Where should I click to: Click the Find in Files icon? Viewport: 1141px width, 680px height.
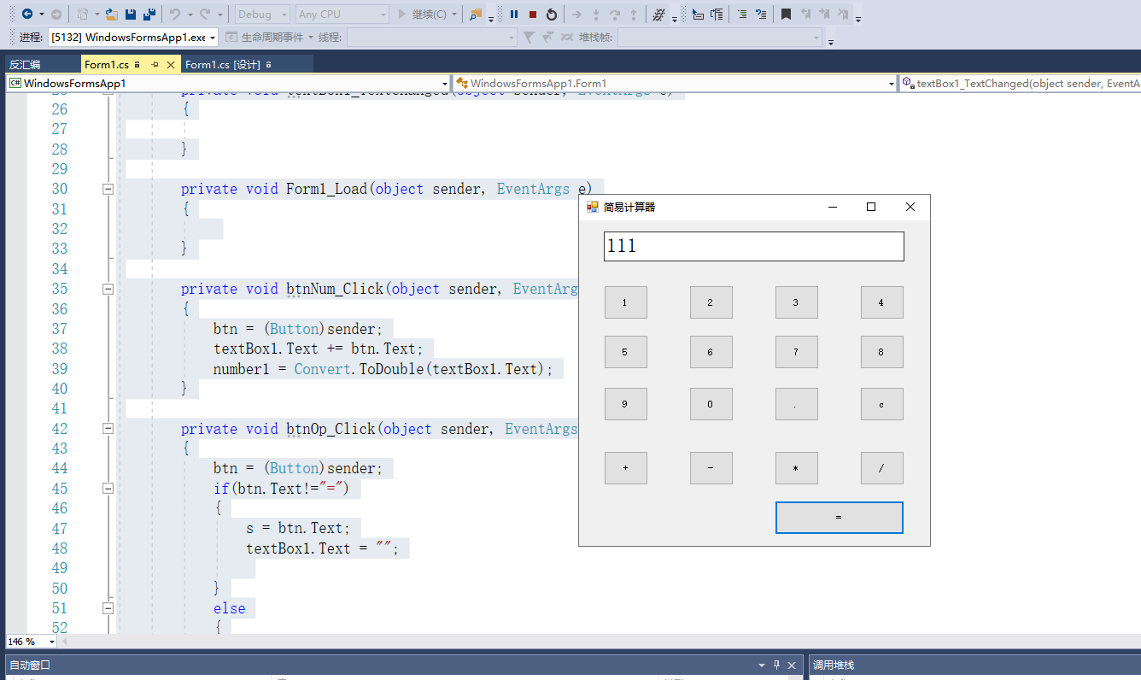click(x=476, y=14)
